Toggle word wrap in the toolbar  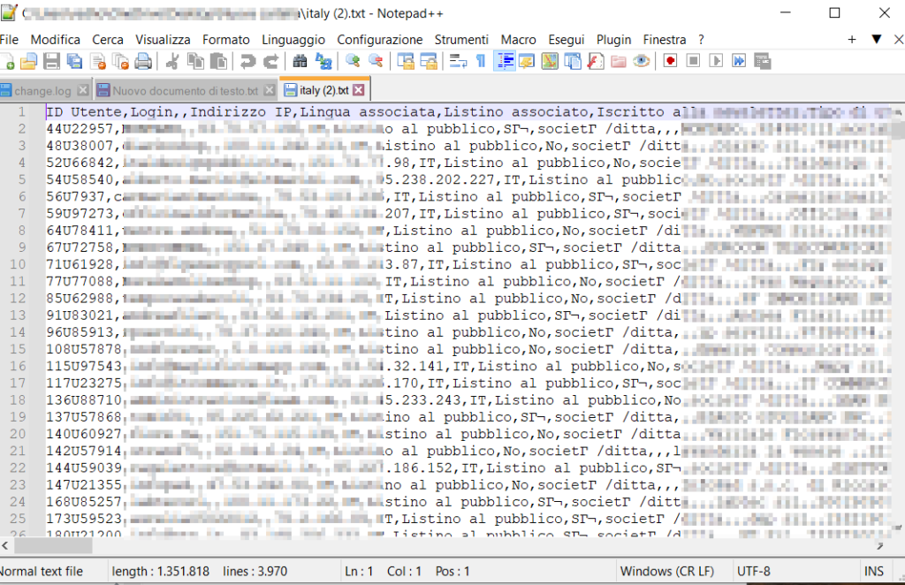pyautogui.click(x=458, y=61)
